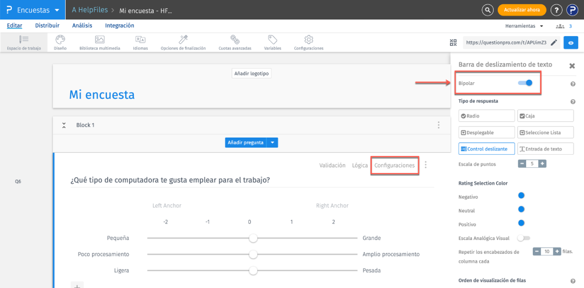Image resolution: width=584 pixels, height=288 pixels.
Task: Pick the Negativo color swatch
Action: (x=522, y=196)
